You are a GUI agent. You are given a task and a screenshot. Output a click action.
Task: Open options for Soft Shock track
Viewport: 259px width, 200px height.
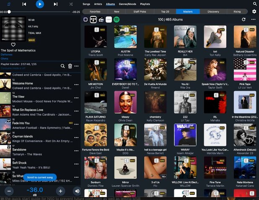(76, 164)
